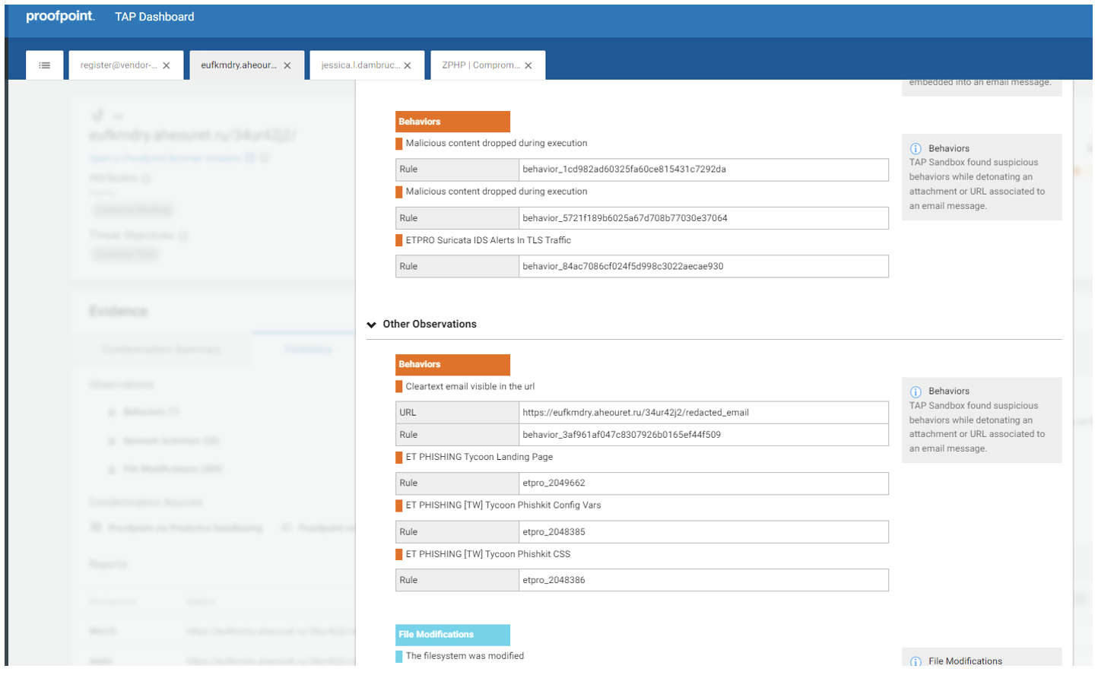Click 'The filesystem was modified' label
This screenshot has width=1098, height=675.
[x=465, y=656]
